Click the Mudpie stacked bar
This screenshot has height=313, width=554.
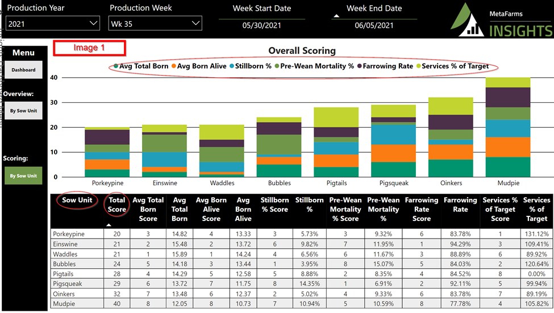(x=508, y=127)
